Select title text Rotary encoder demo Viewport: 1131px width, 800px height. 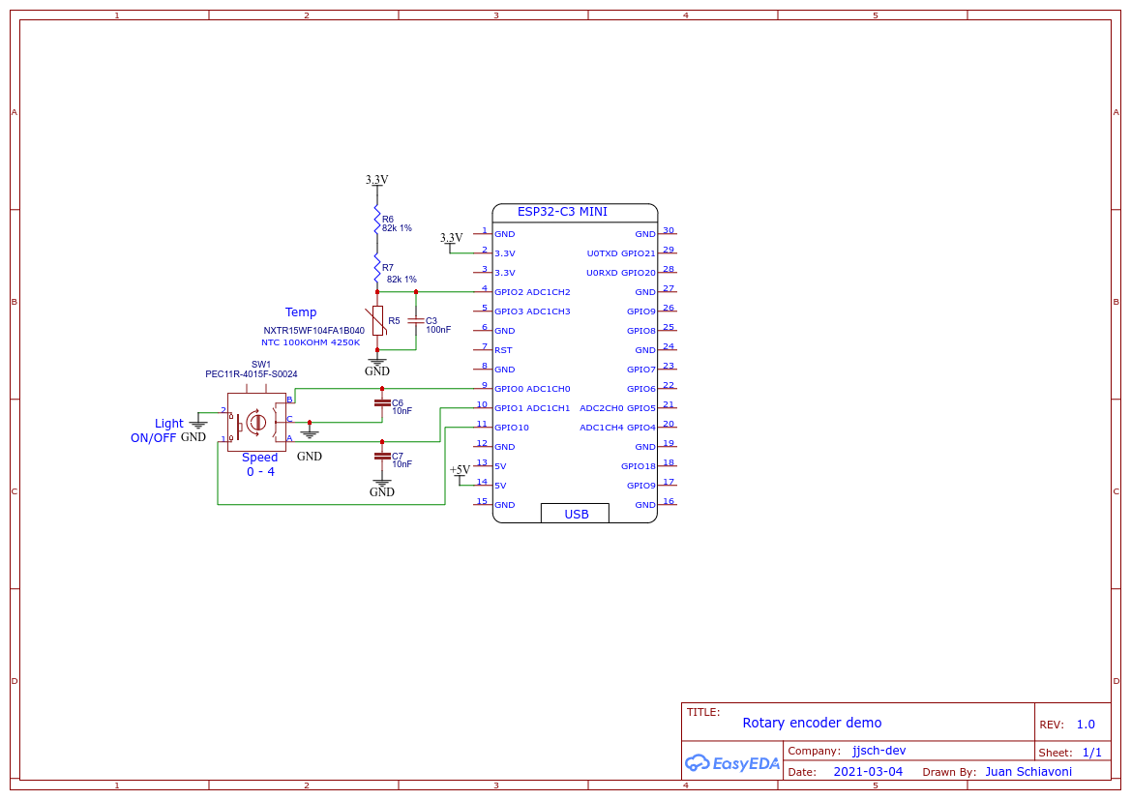click(812, 723)
